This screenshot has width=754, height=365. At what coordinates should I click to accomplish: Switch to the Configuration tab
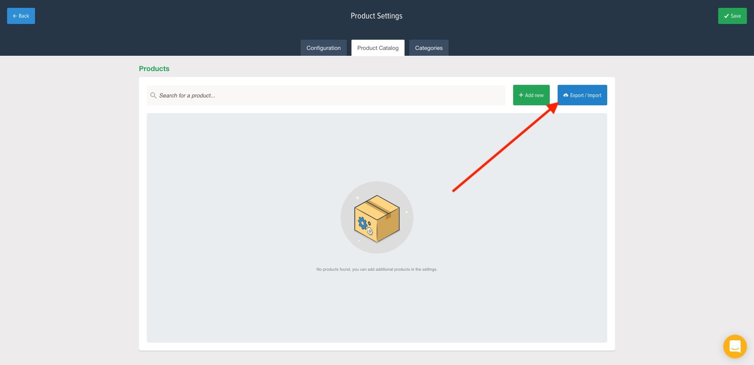coord(324,48)
